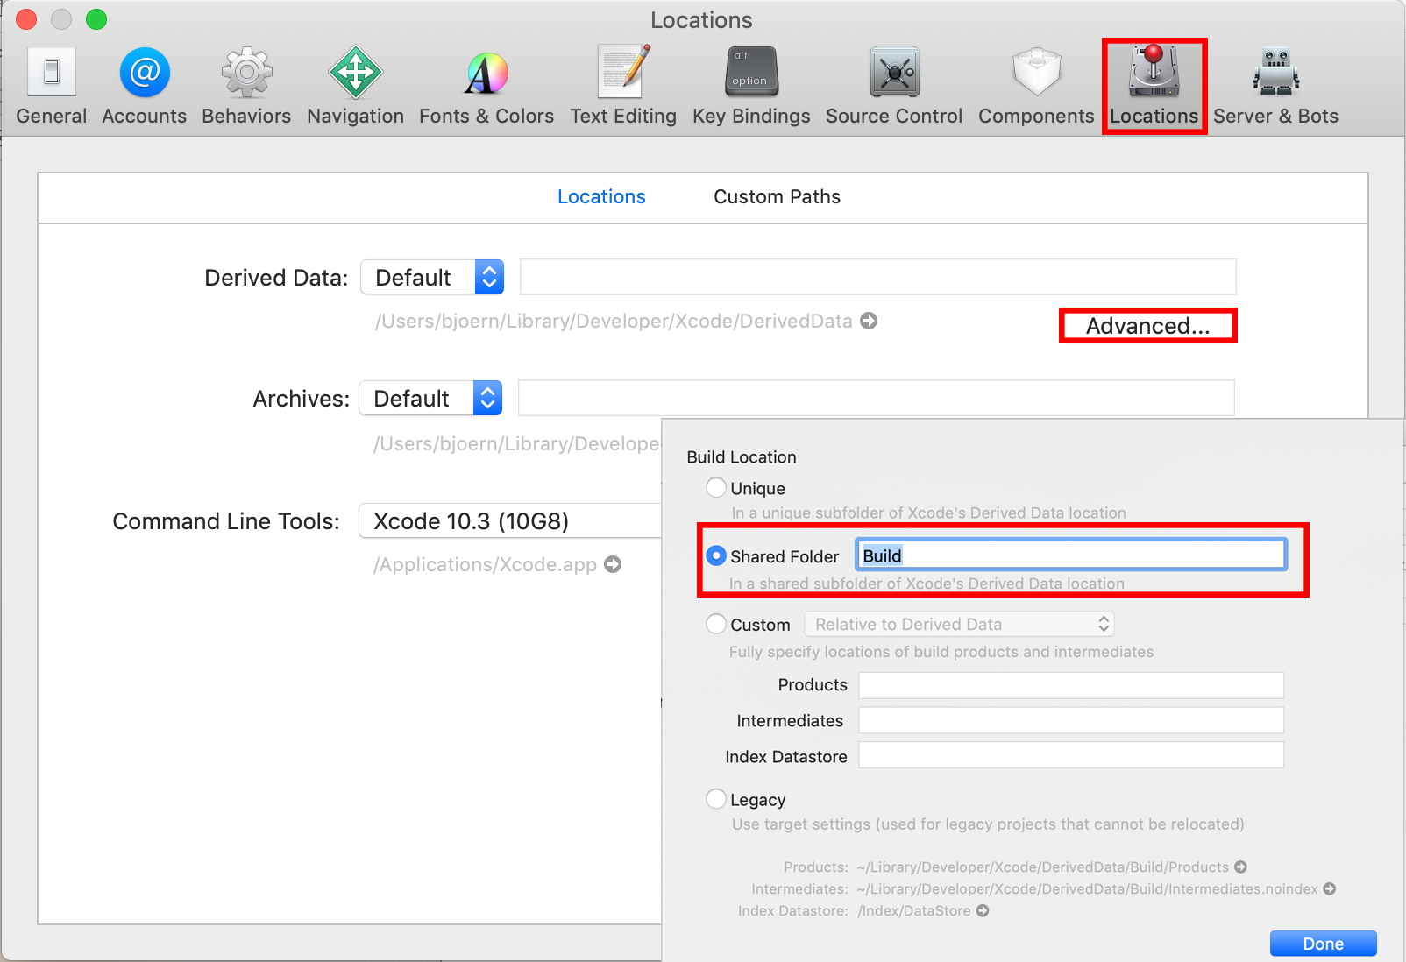Select the Unique build location radio button
1406x962 pixels.
(716, 487)
